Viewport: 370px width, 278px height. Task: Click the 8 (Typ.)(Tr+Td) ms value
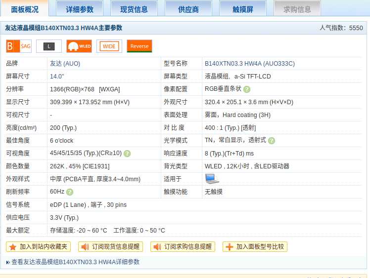[229, 154]
